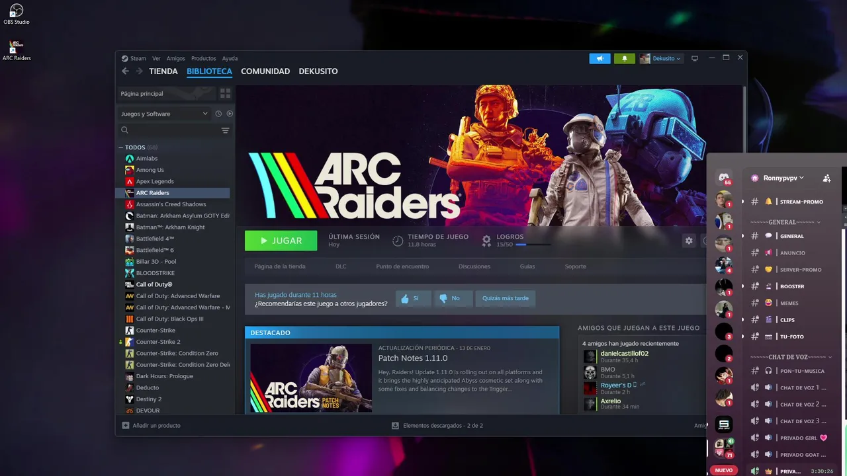Screen dimensions: 847x476
Task: Open the Ver menu
Action: point(156,58)
